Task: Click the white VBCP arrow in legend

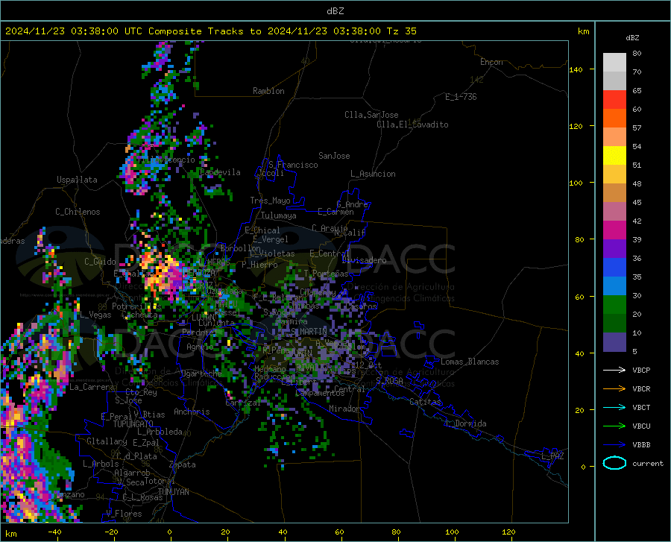Action: click(x=614, y=370)
